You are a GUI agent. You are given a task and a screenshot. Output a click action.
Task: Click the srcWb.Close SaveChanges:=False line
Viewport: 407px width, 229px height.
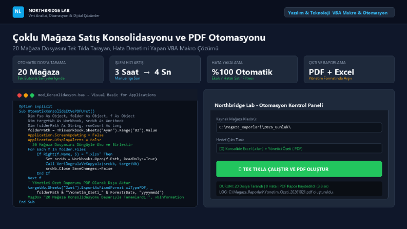(79, 168)
